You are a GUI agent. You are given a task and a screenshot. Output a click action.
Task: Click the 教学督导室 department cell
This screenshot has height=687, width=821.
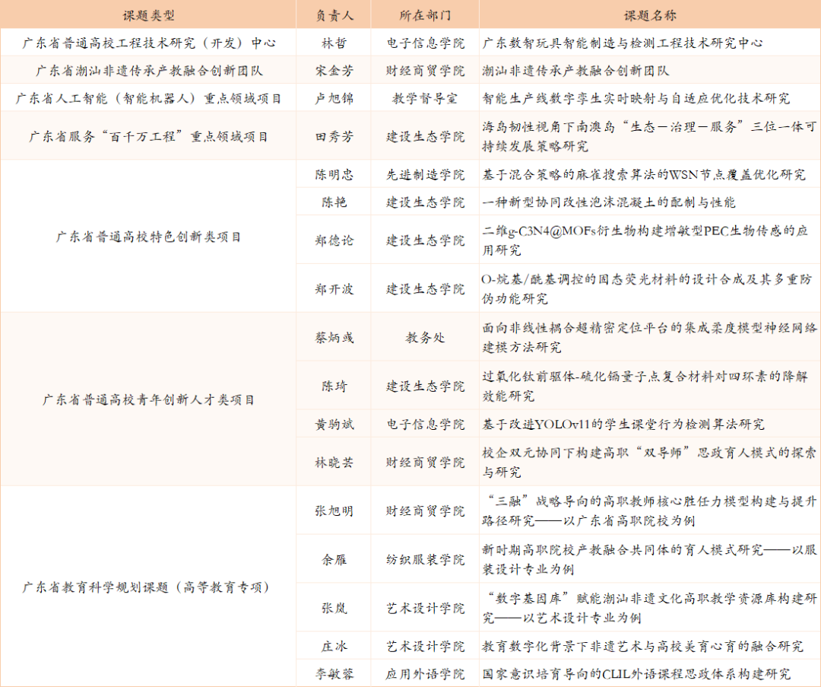pyautogui.click(x=425, y=98)
